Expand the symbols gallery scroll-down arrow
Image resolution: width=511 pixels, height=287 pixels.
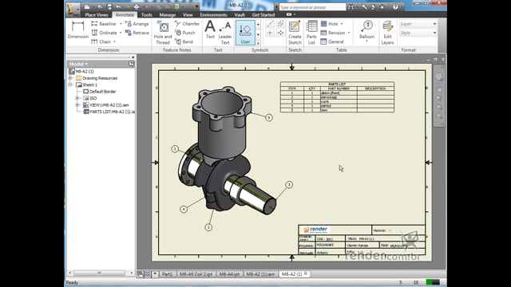coord(258,34)
